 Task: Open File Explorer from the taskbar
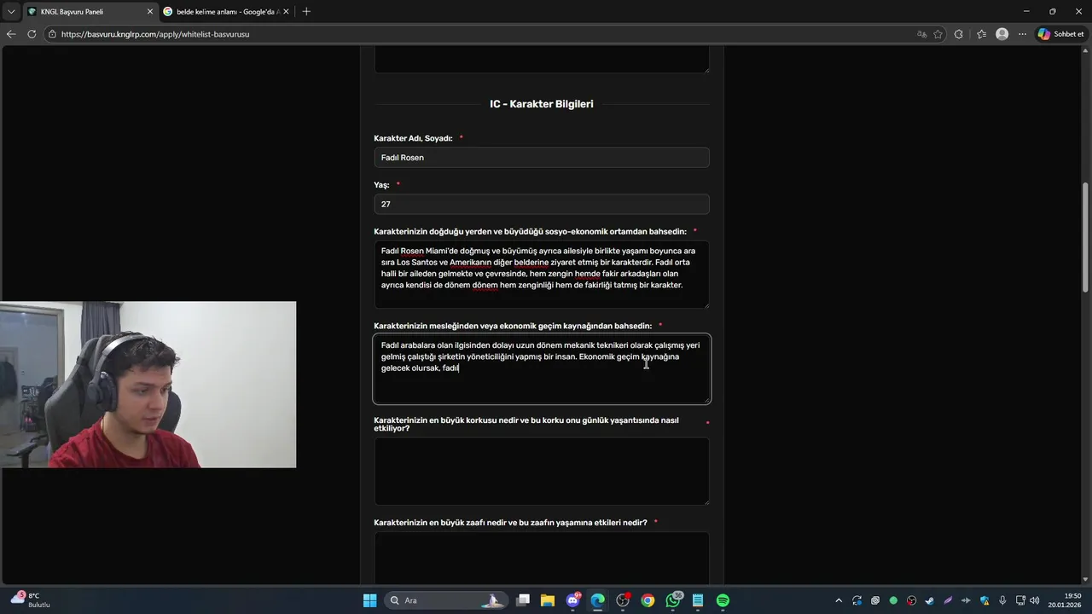[547, 600]
